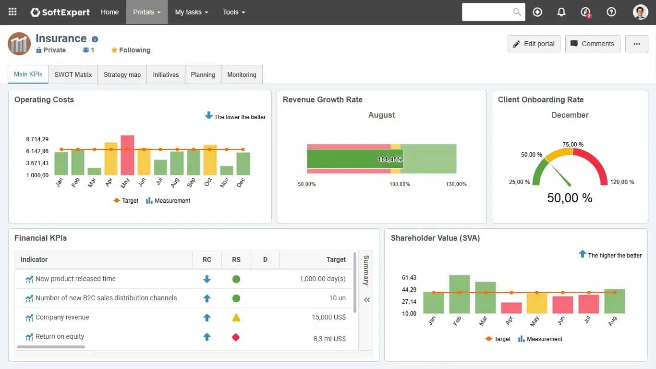Open the help question mark icon
656x369 pixels.
tap(611, 12)
